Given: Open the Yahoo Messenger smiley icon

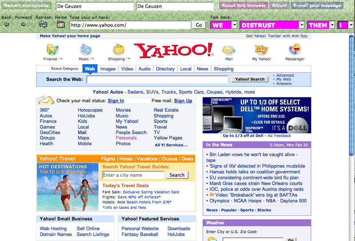Looking at the screenshot, I should pyautogui.click(x=295, y=50).
